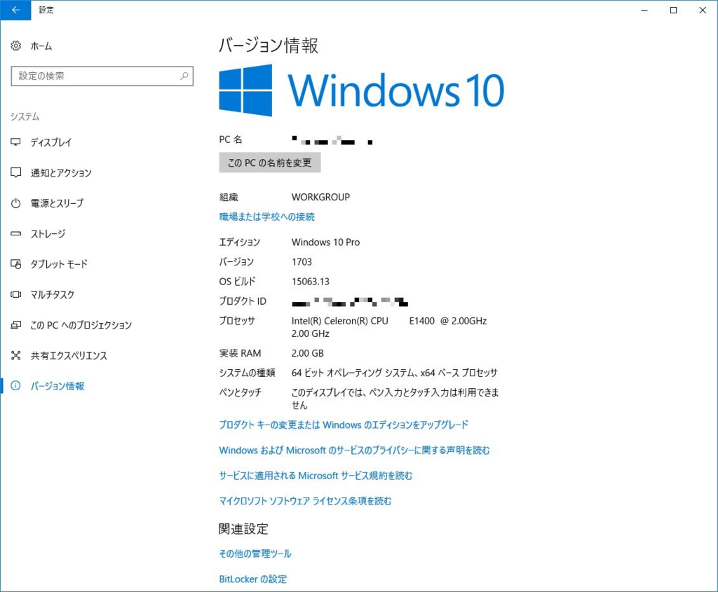Focus the 設定の検索 search field
The image size is (718, 592).
pos(102,76)
